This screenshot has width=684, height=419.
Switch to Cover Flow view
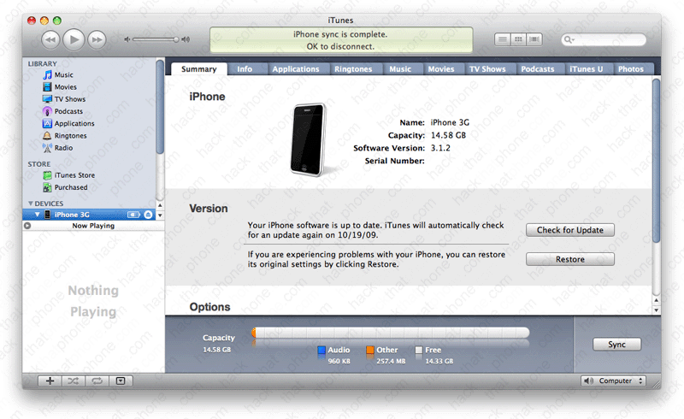(534, 39)
